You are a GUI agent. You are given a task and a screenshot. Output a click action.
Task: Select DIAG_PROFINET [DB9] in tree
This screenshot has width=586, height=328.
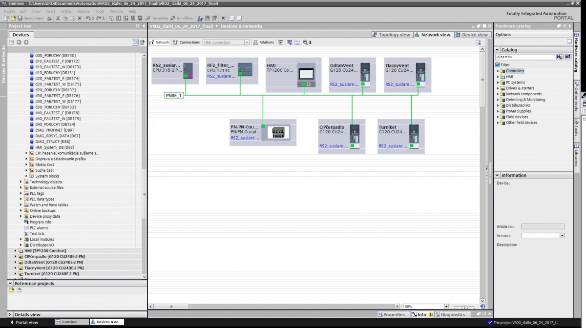point(55,130)
